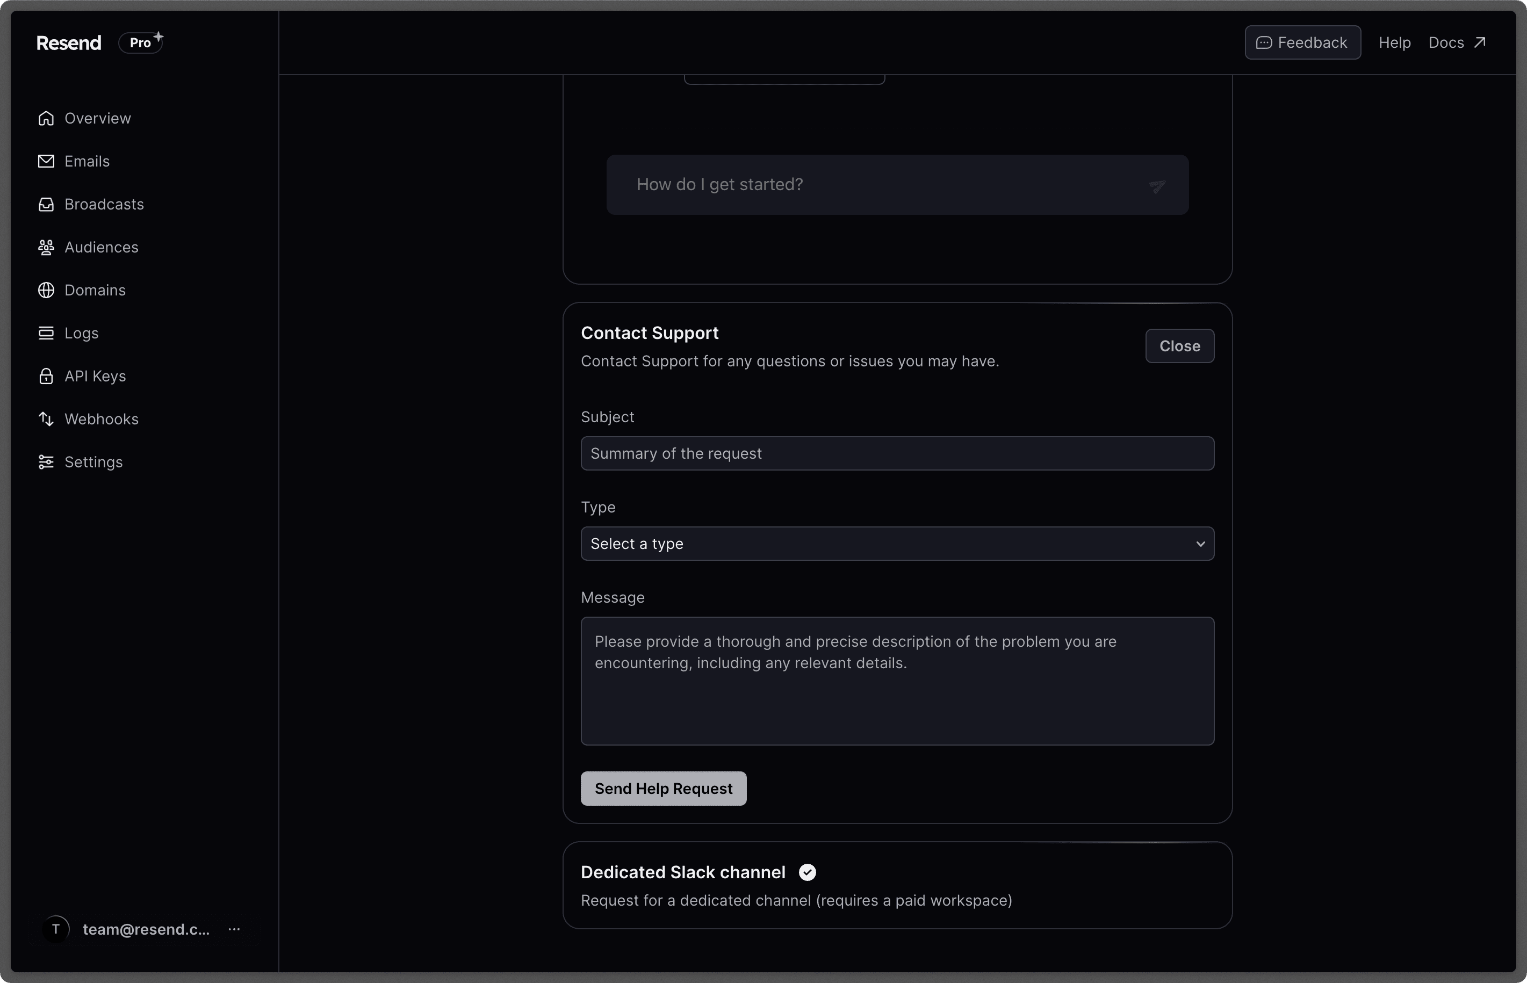Image resolution: width=1527 pixels, height=983 pixels.
Task: Click the Pro plan badge
Action: pyautogui.click(x=141, y=43)
